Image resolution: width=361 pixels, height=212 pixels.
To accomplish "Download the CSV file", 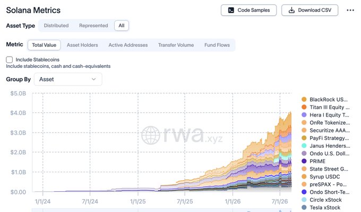I will tap(310, 10).
